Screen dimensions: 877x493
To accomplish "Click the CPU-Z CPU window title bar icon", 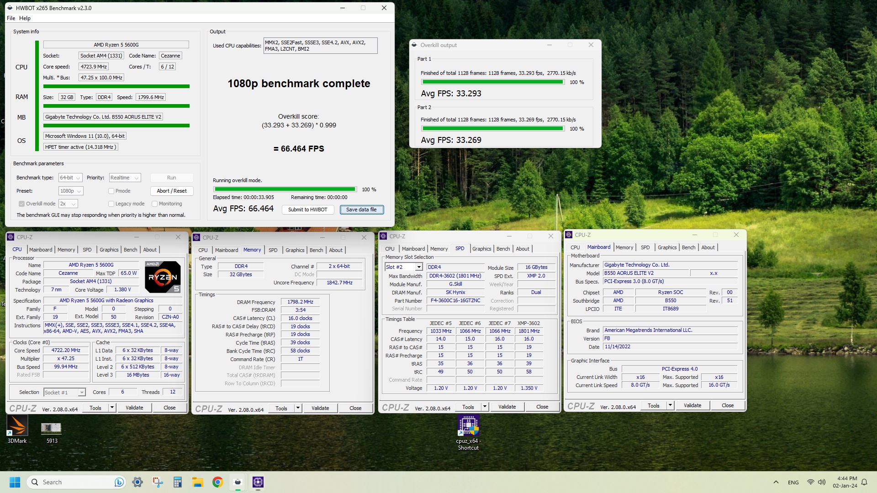I will [11, 237].
